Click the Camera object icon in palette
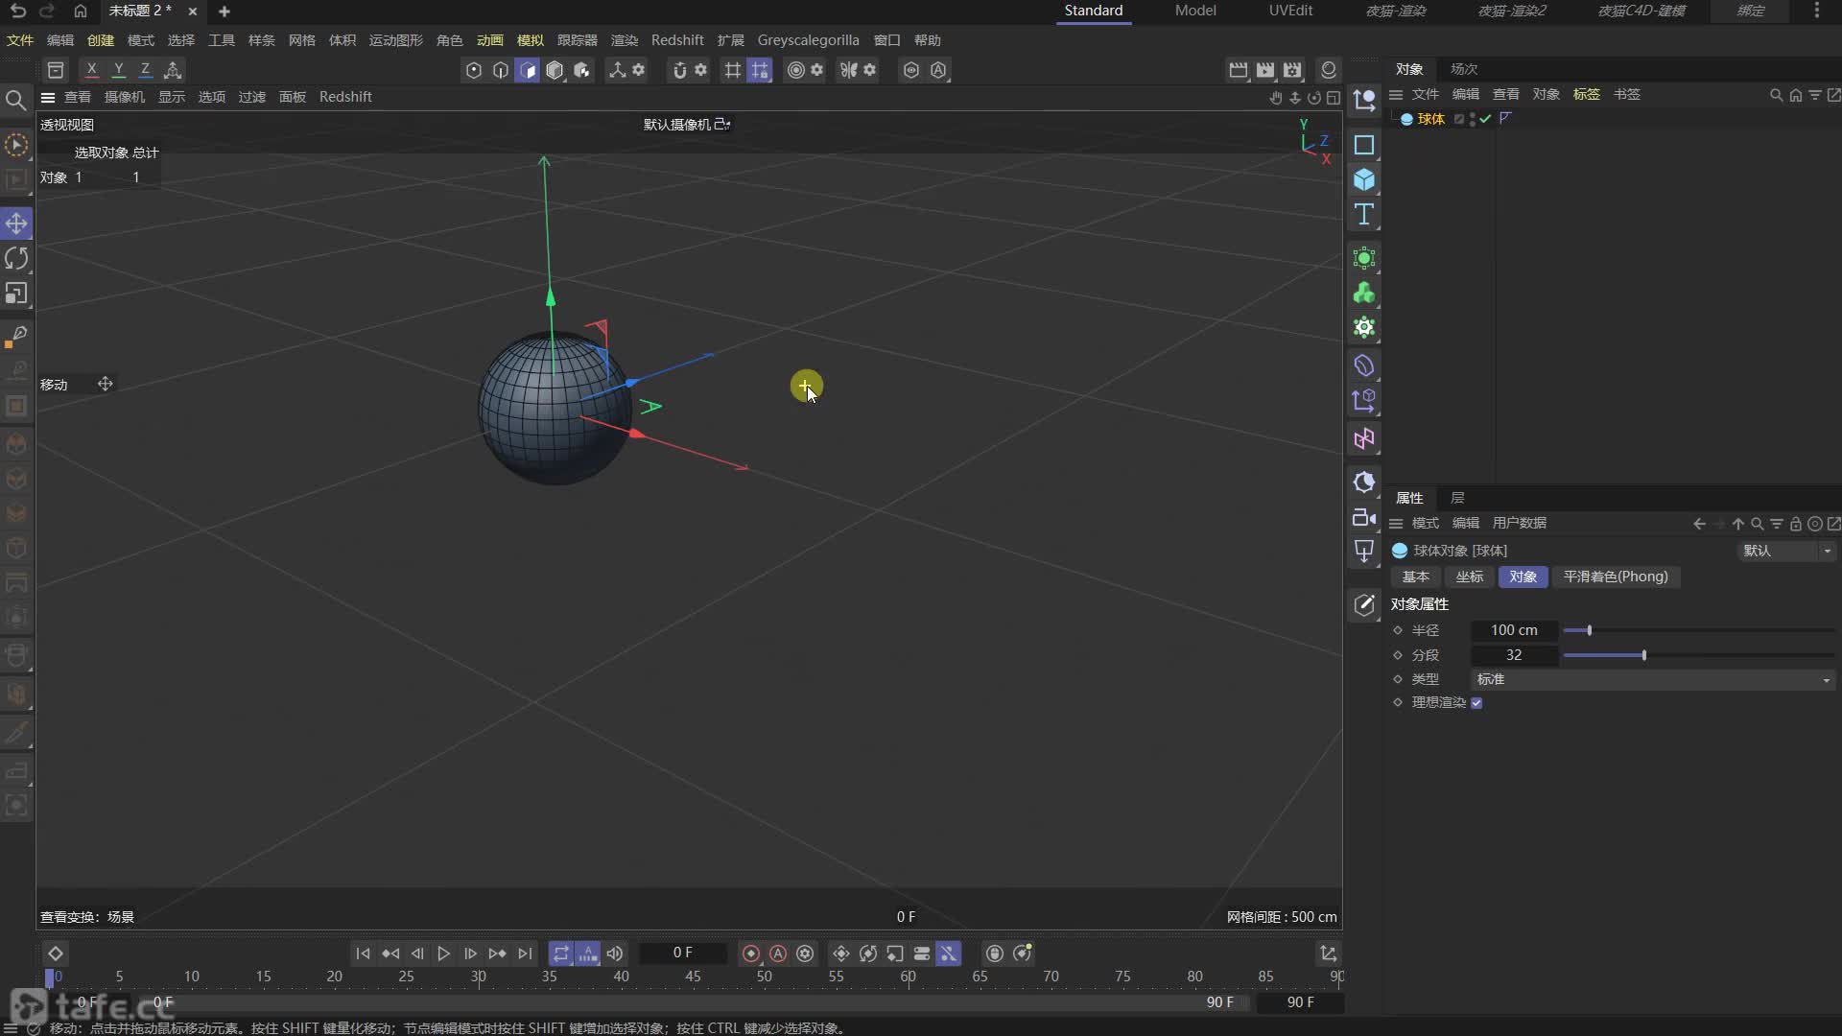This screenshot has width=1842, height=1036. [x=1363, y=518]
